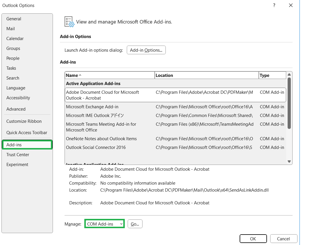Screen dimensions: 335x245
Task: Dismiss the dialog with Cancel
Action: [x=284, y=238]
